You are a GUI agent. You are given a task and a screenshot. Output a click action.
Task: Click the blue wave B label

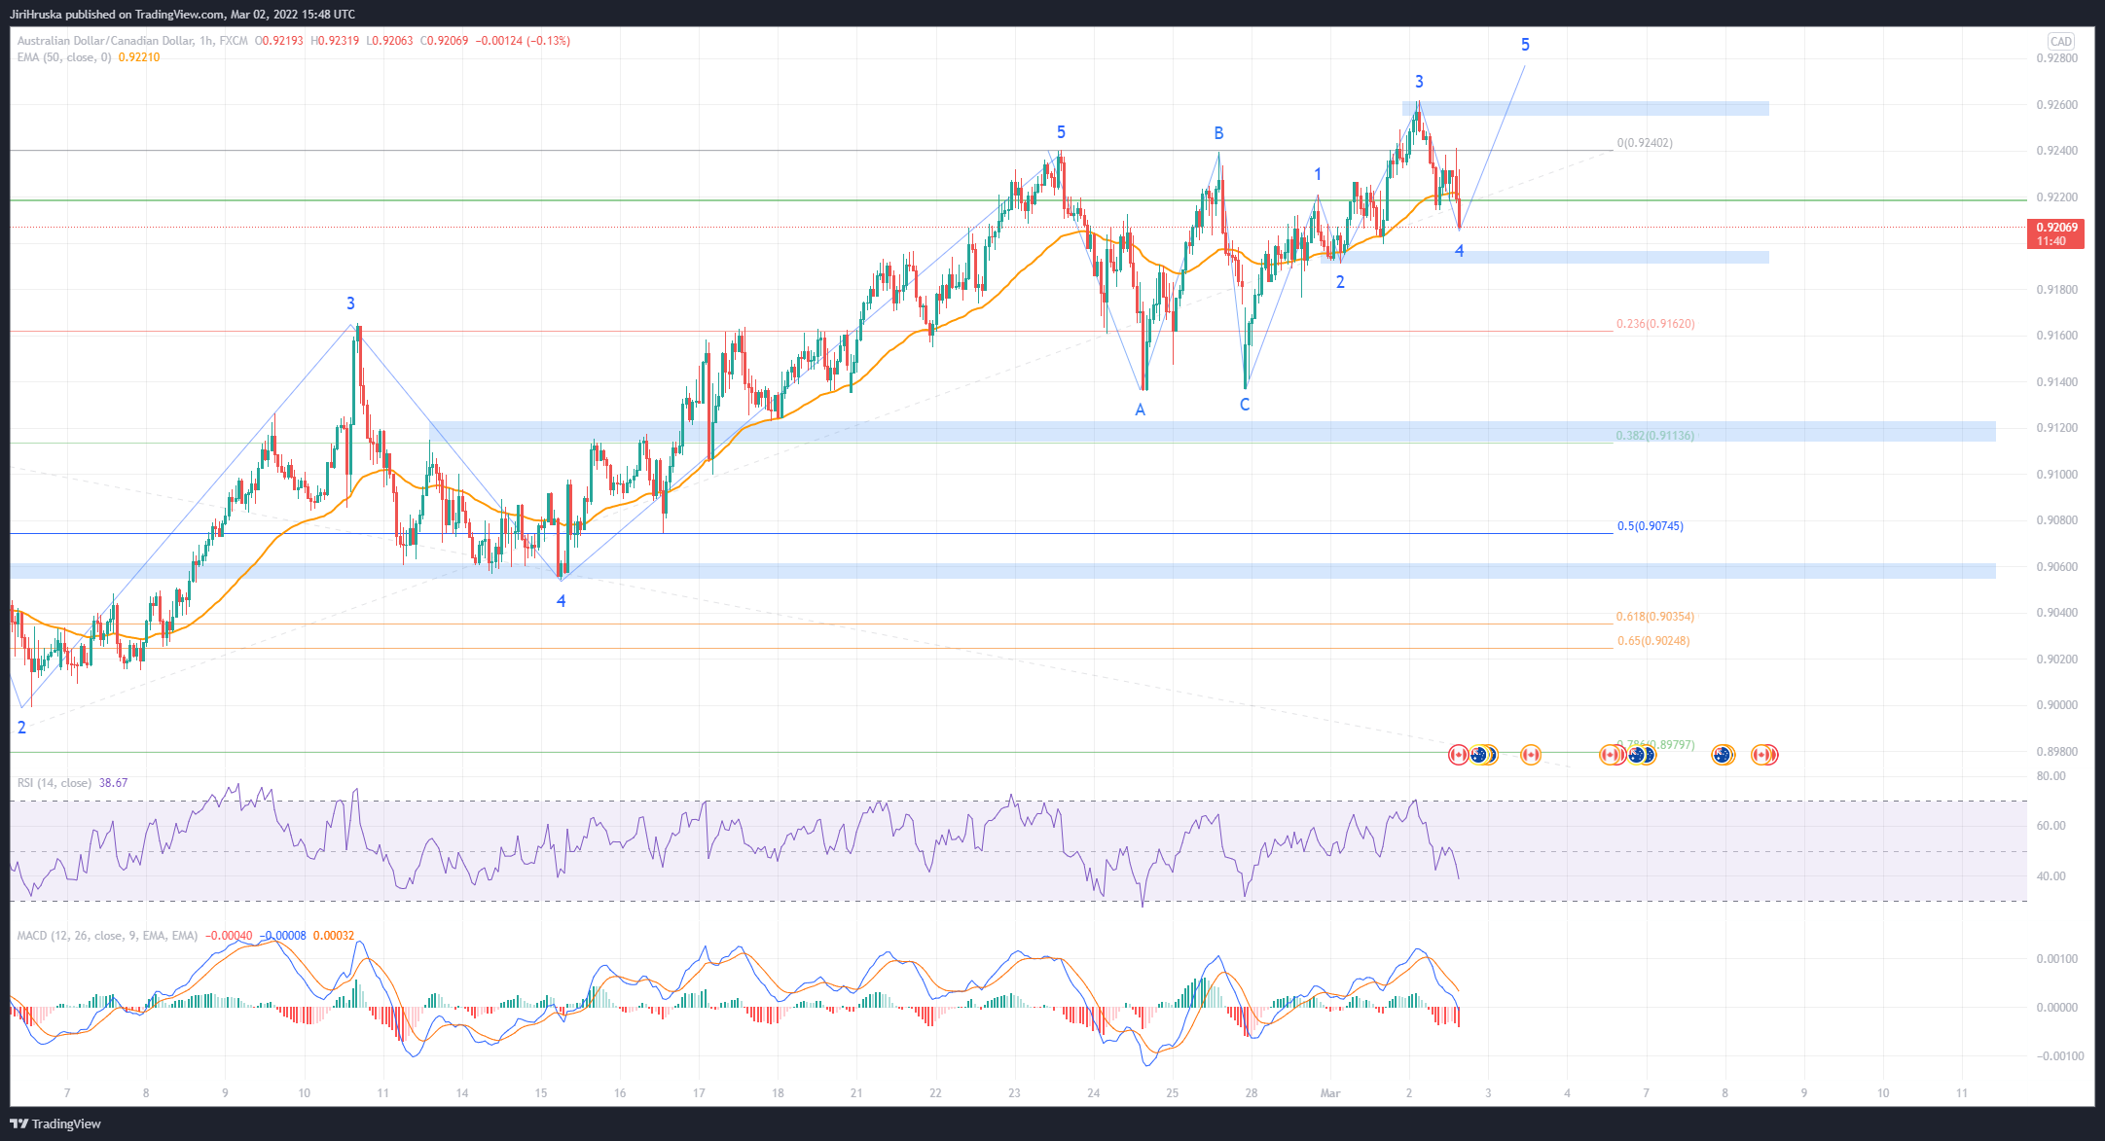click(x=1218, y=133)
